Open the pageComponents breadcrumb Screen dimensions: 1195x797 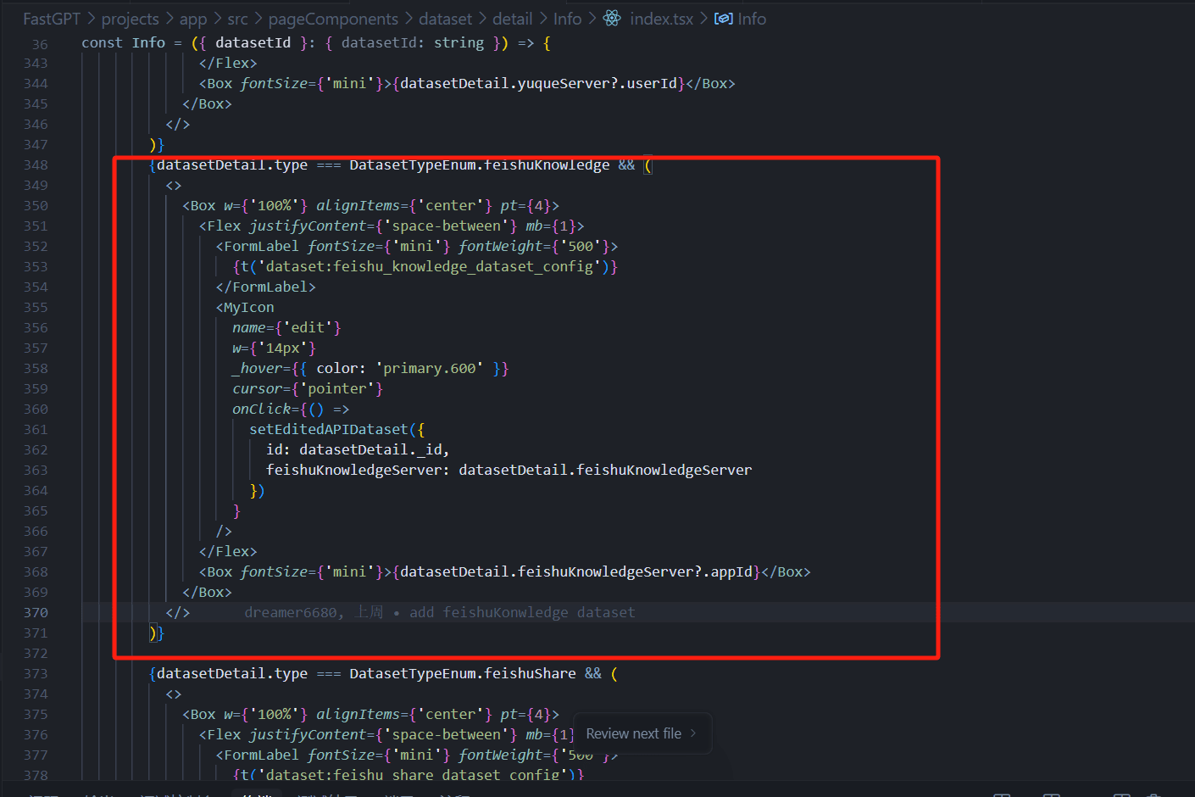point(333,19)
